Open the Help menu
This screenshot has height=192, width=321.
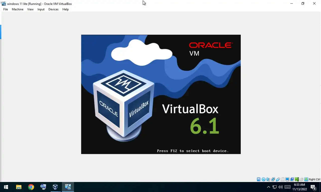(65, 9)
